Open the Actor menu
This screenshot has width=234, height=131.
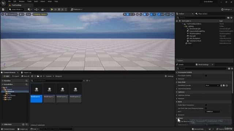[50, 1]
